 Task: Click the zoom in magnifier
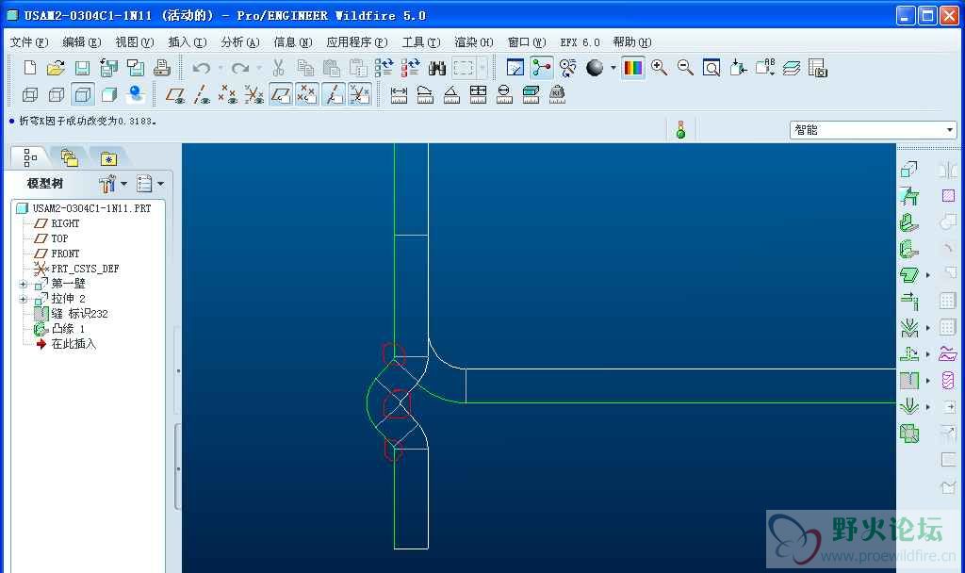click(x=659, y=67)
